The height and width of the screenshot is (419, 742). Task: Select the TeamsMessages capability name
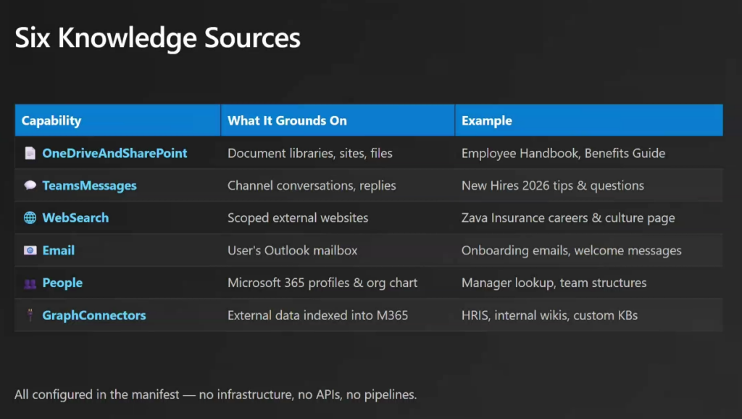click(x=89, y=186)
